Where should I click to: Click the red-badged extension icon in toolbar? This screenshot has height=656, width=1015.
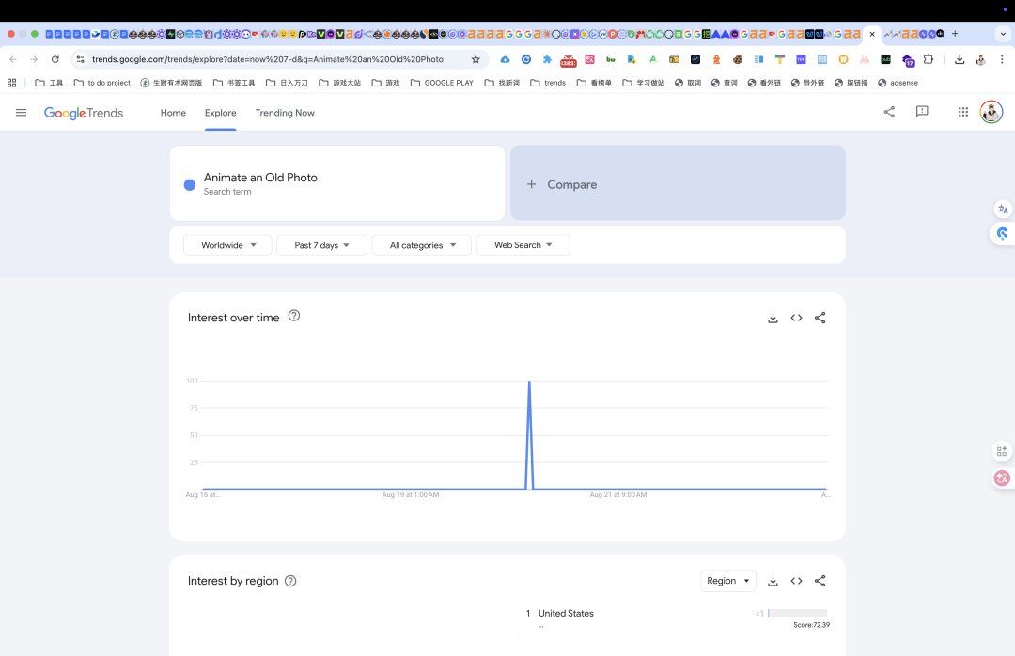(569, 60)
